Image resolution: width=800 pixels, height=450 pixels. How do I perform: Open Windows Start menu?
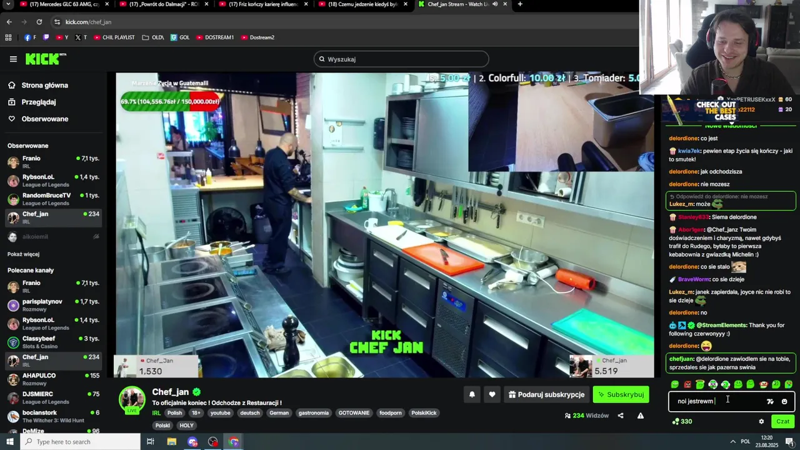[x=10, y=442]
